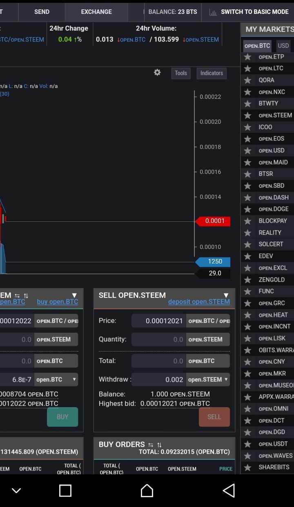Screen dimensions: 294x507
Task: Click the star beside REALITY
Action: click(x=247, y=233)
